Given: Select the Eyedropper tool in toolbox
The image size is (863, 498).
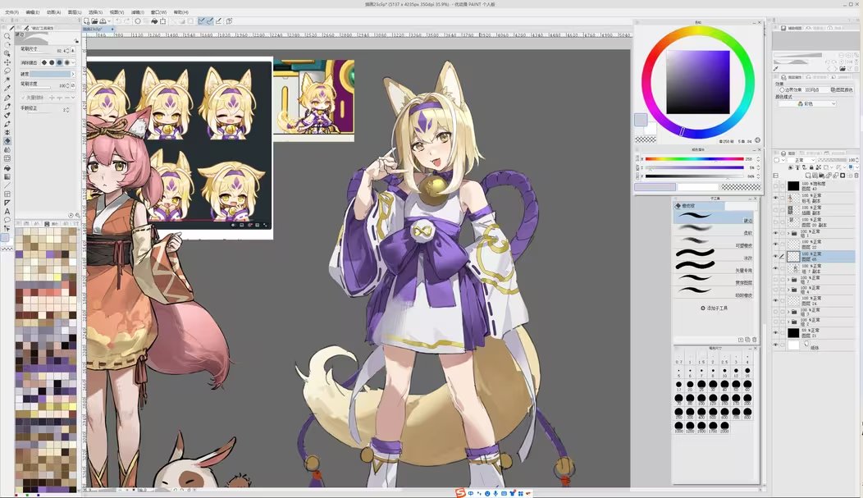Looking at the screenshot, I should pyautogui.click(x=7, y=88).
